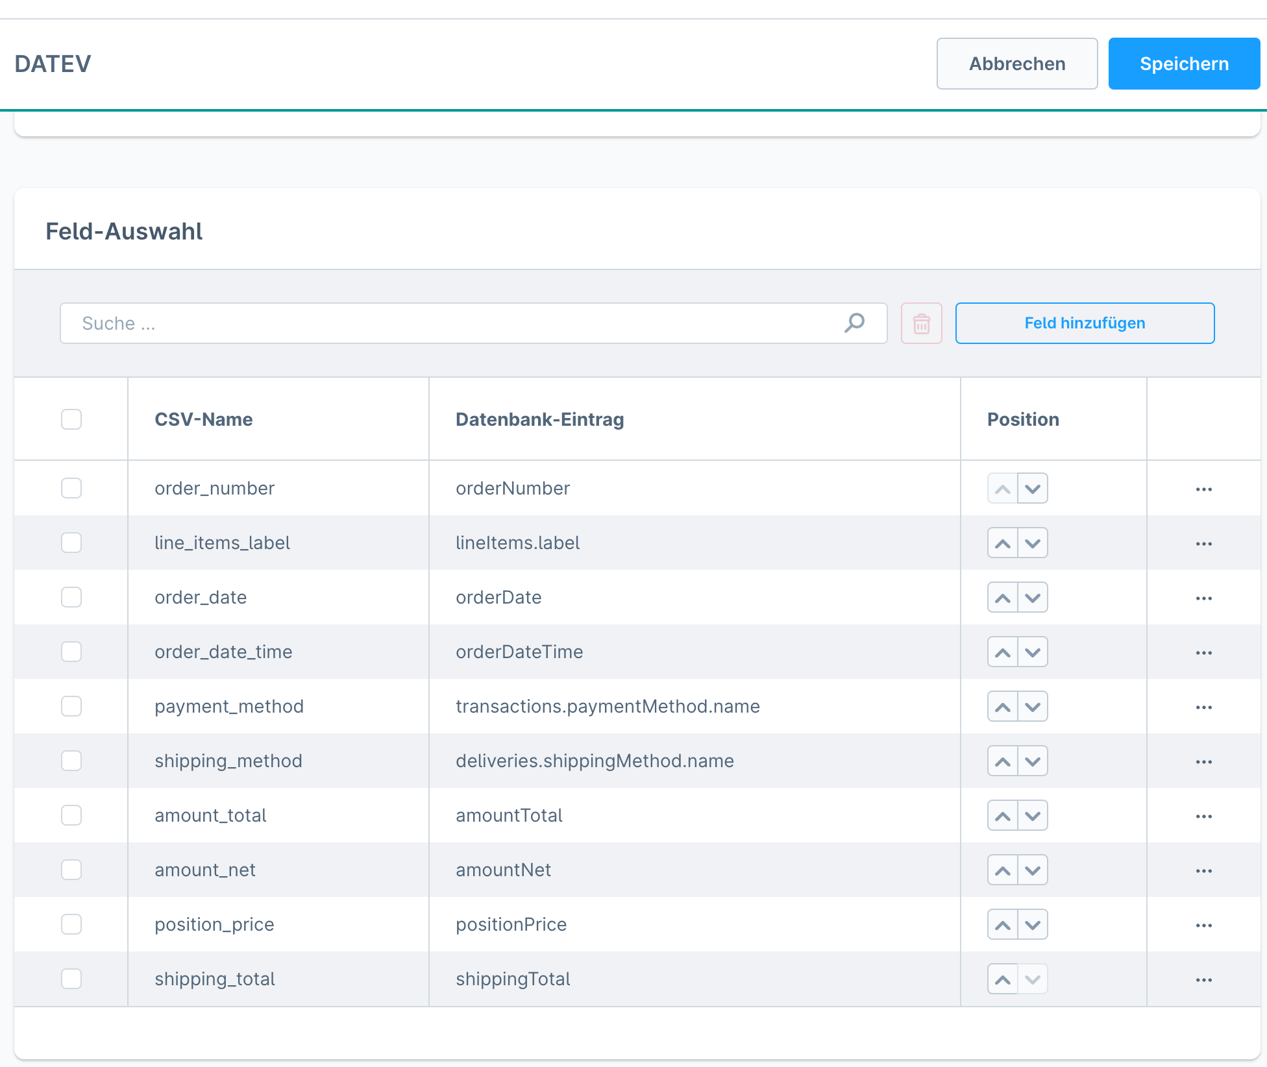Move order_date row up
1267x1067 pixels.
tap(1002, 597)
